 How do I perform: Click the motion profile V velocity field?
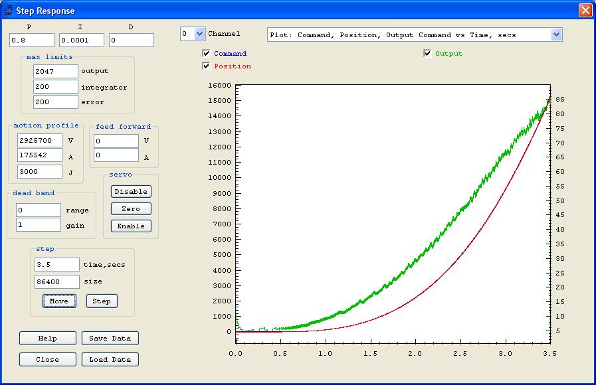[x=40, y=141]
